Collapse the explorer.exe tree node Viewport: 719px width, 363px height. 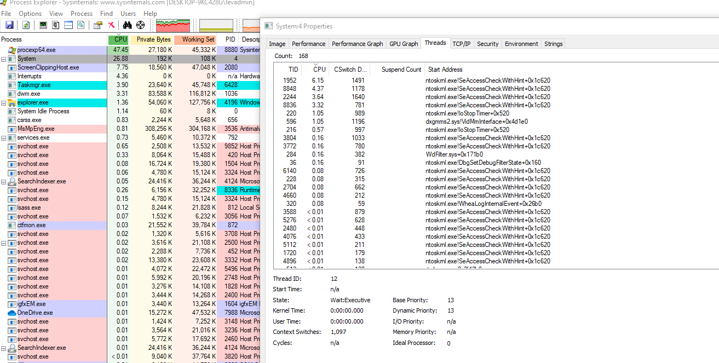(3, 102)
